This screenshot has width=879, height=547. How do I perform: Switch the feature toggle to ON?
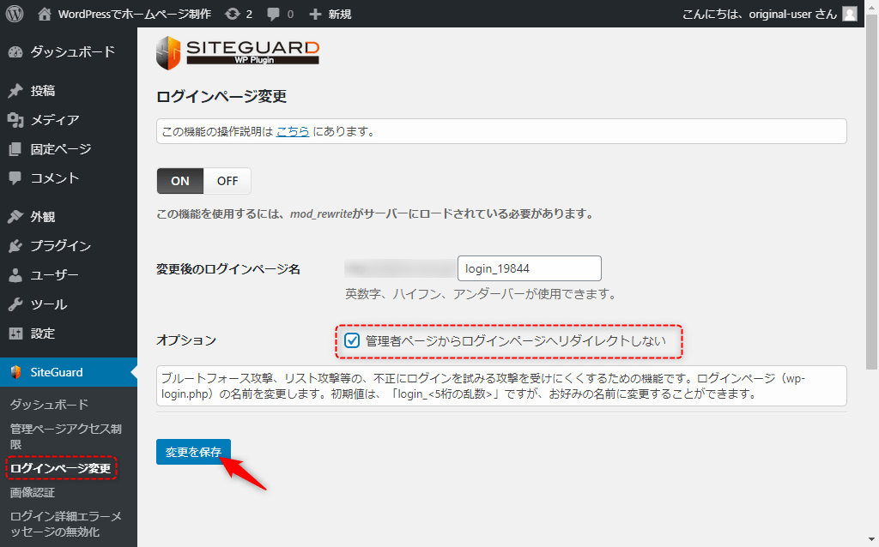pyautogui.click(x=180, y=181)
